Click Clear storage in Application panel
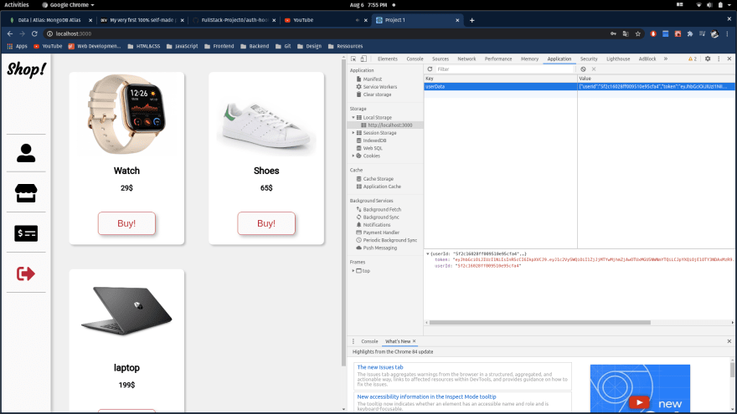Image resolution: width=737 pixels, height=414 pixels. point(377,95)
